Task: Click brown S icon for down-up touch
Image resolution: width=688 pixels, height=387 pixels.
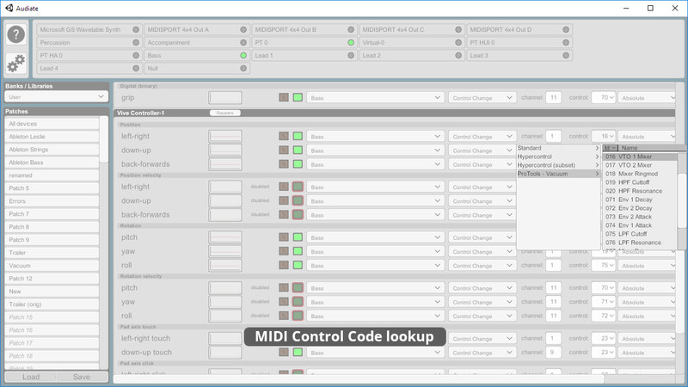Action: tap(284, 352)
